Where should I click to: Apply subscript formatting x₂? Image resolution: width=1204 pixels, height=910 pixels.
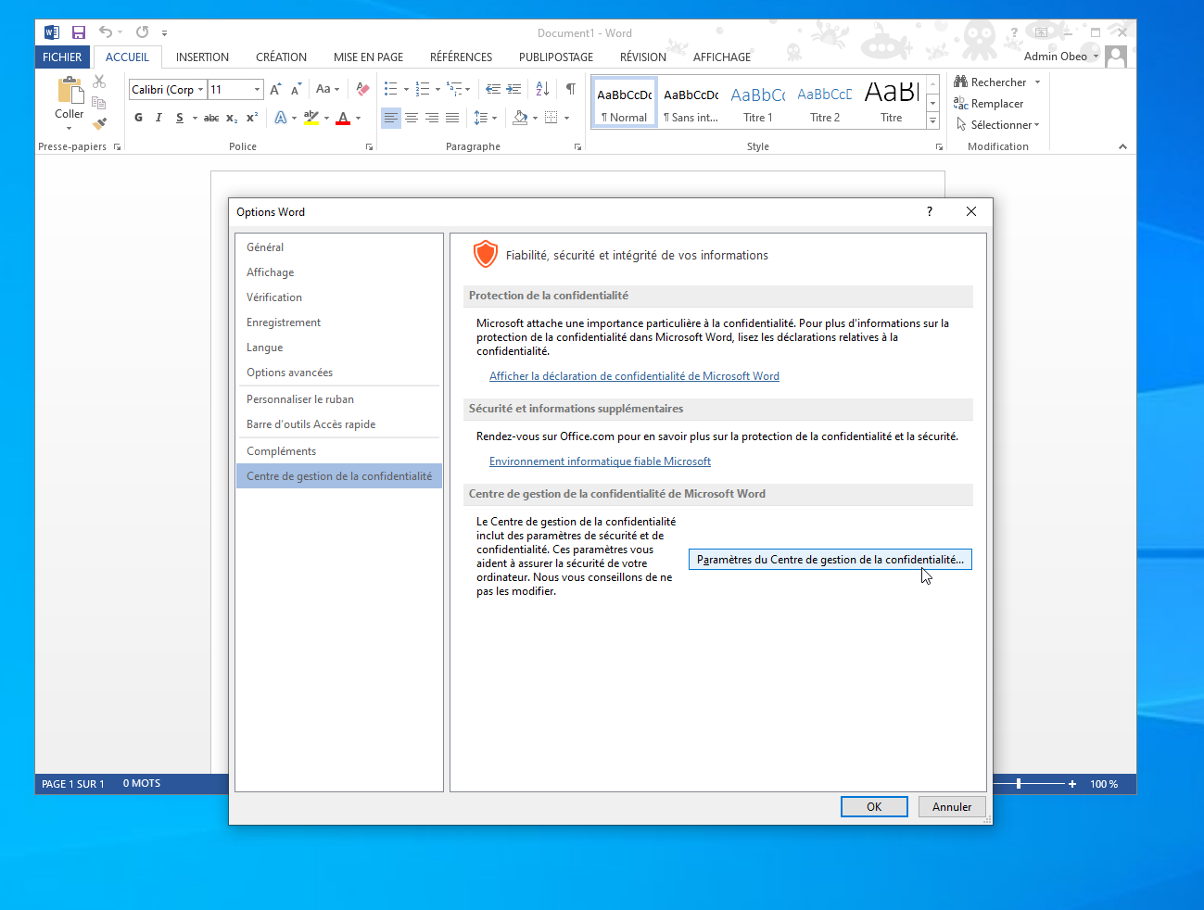[232, 118]
